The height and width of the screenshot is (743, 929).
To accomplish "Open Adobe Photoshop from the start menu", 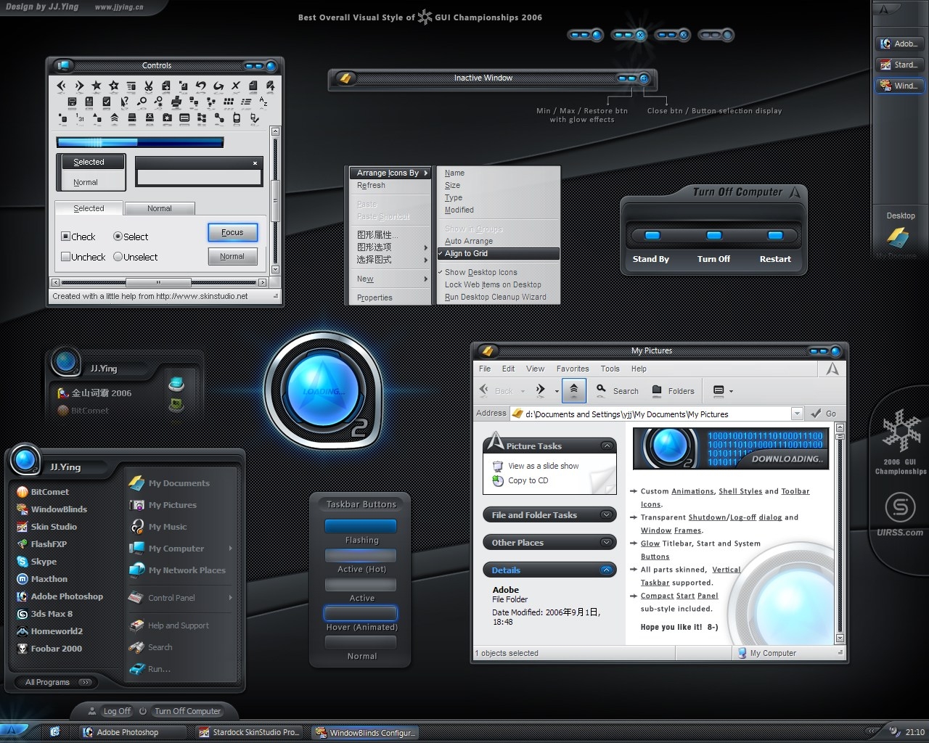I will click(x=60, y=596).
